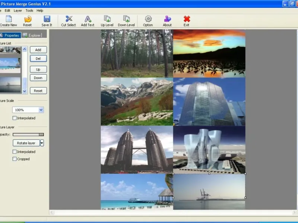Switch to the Explorer tab

point(32,35)
